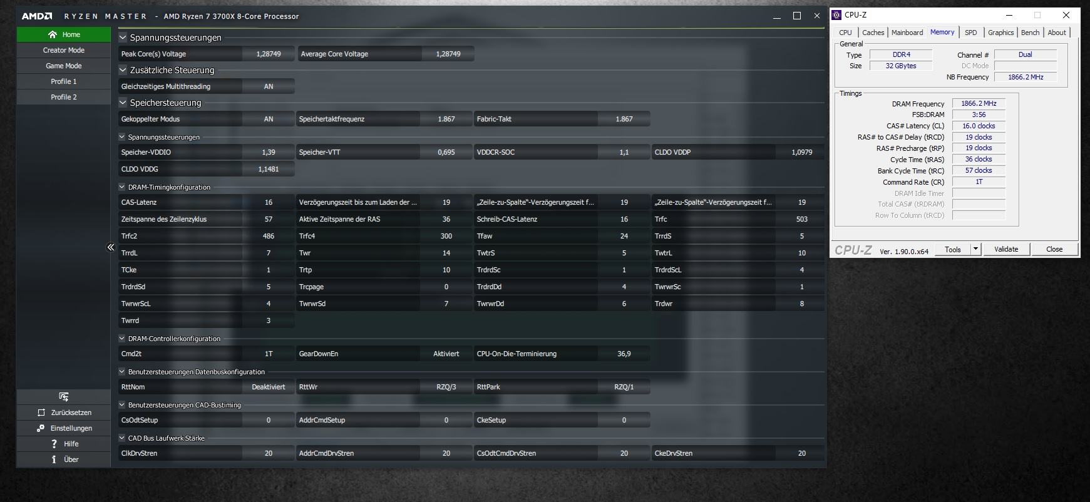Select the Memory tab in CPU-Z
Image resolution: width=1090 pixels, height=502 pixels.
coord(942,32)
